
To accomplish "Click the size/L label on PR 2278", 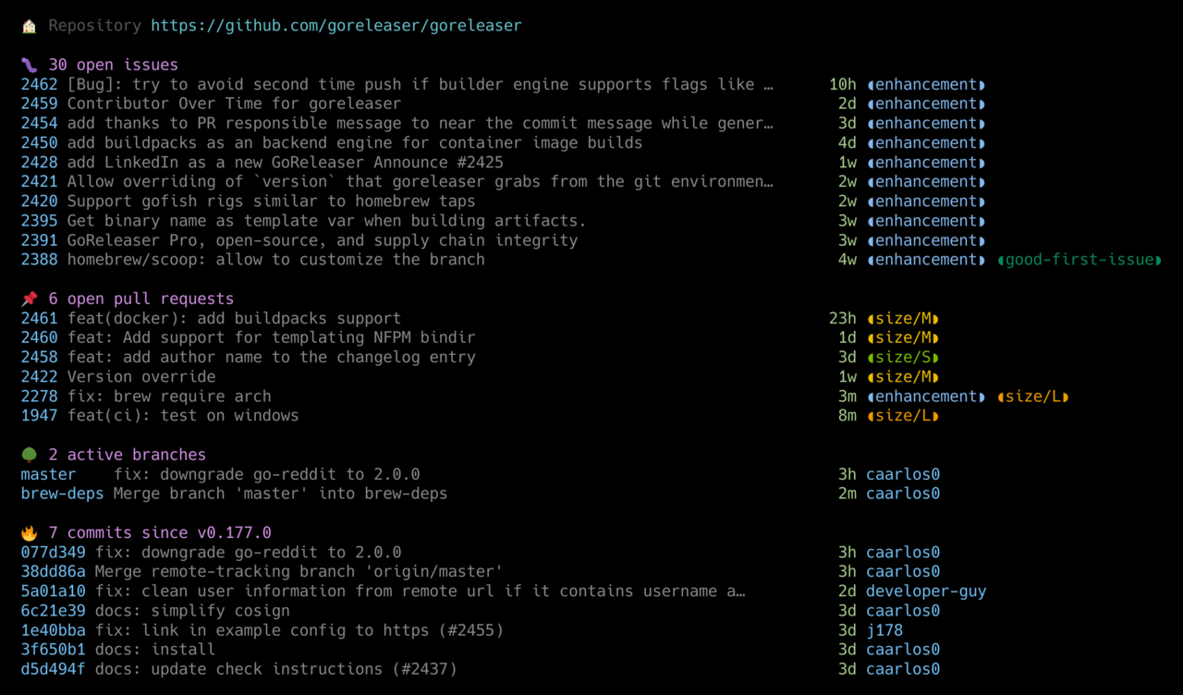I will tap(1033, 396).
